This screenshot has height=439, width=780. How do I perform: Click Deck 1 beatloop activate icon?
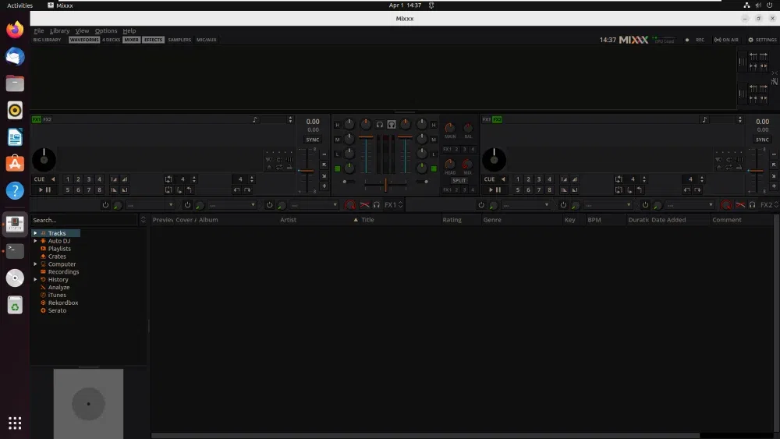168,179
